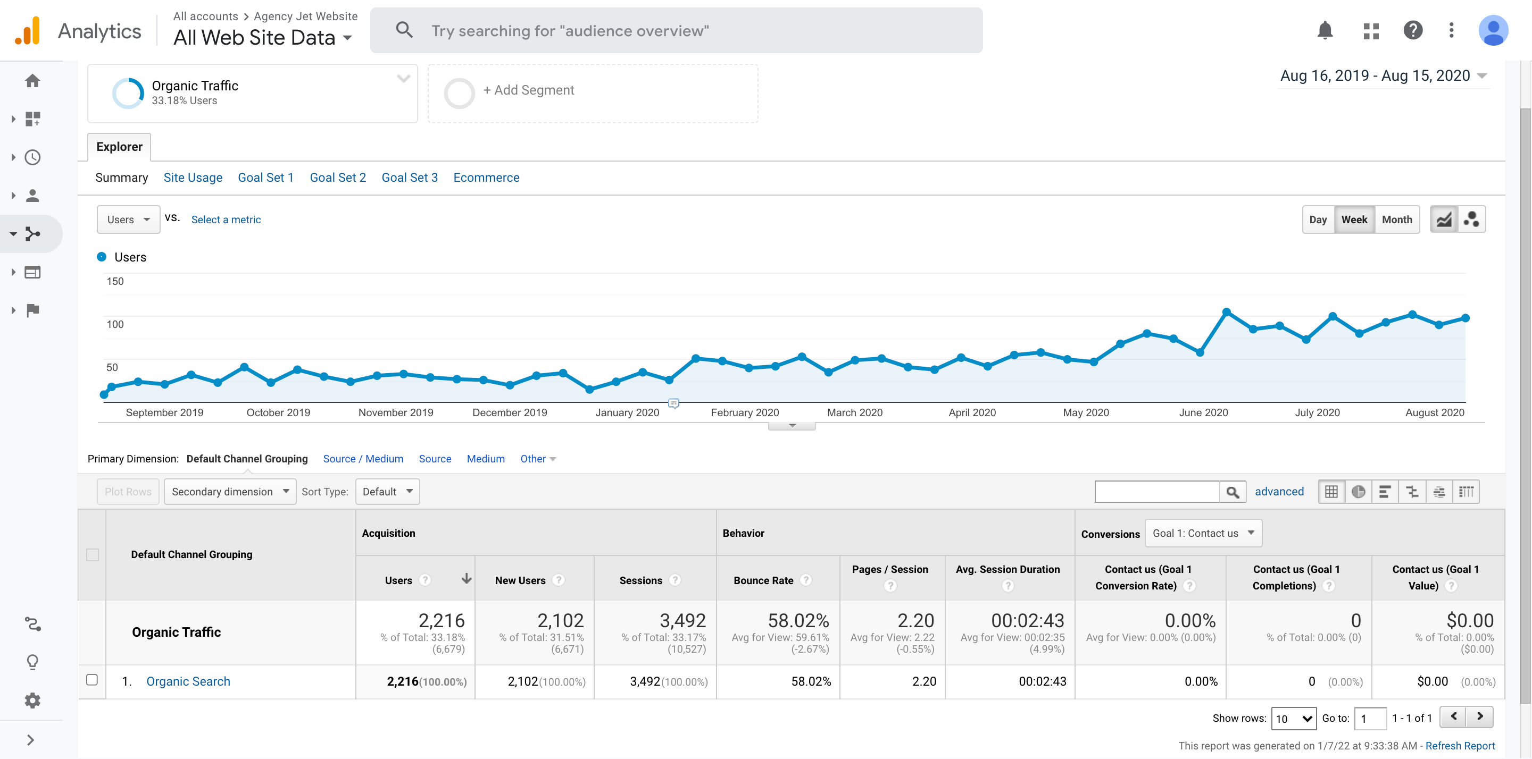
Task: Switch to the Goal Set 3 tab
Action: 410,178
